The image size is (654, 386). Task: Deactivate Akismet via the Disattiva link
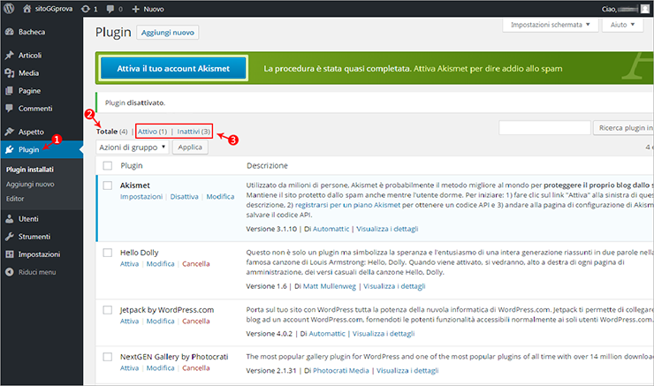pos(185,196)
